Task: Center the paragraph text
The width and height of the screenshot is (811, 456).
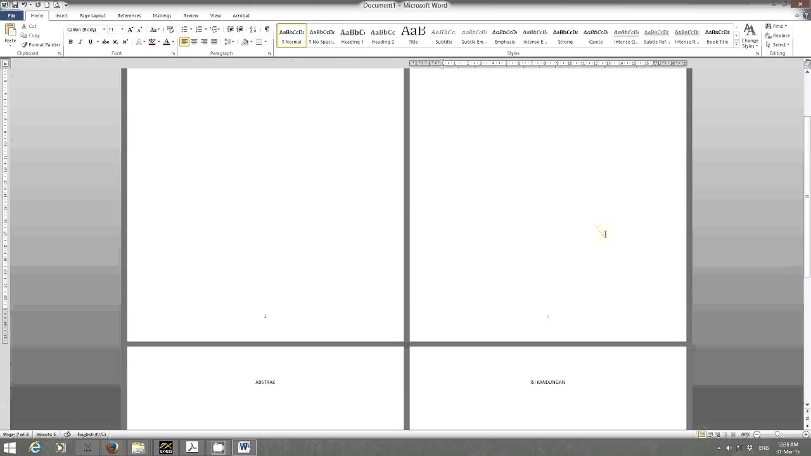Action: pos(194,42)
